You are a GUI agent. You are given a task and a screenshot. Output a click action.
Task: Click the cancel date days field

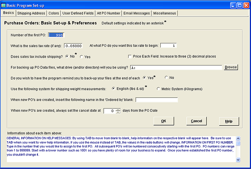(110, 111)
